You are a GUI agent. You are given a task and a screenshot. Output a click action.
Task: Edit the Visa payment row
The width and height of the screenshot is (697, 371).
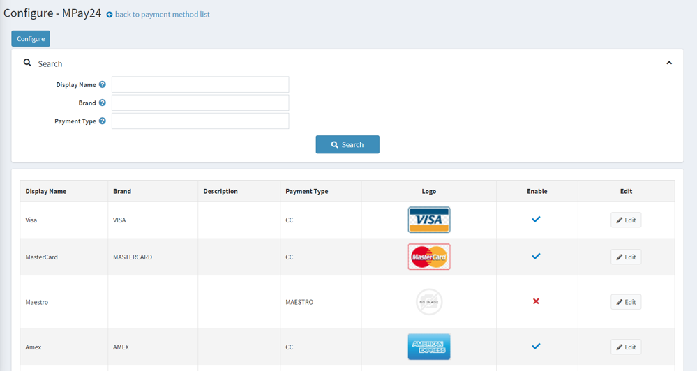pyautogui.click(x=626, y=220)
